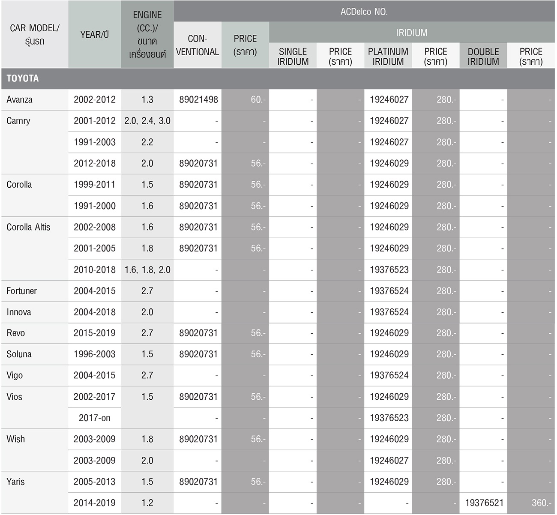Click year 2001-2012 in Camry row
Viewport: 557px width, 515px height.
[x=95, y=121]
